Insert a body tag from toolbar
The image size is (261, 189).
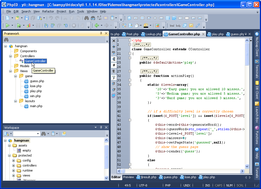pyautogui.click(x=178, y=26)
